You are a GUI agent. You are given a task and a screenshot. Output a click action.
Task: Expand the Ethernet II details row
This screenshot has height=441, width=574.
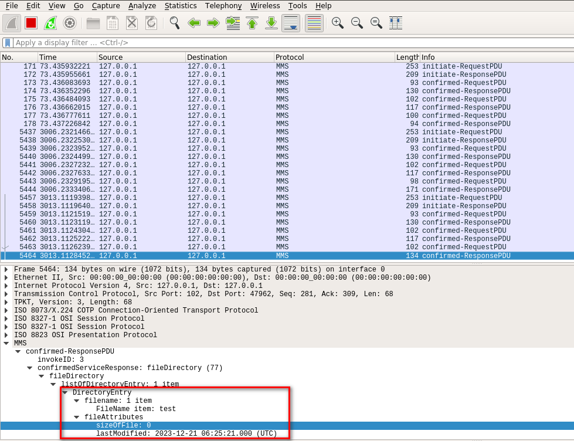(6, 277)
